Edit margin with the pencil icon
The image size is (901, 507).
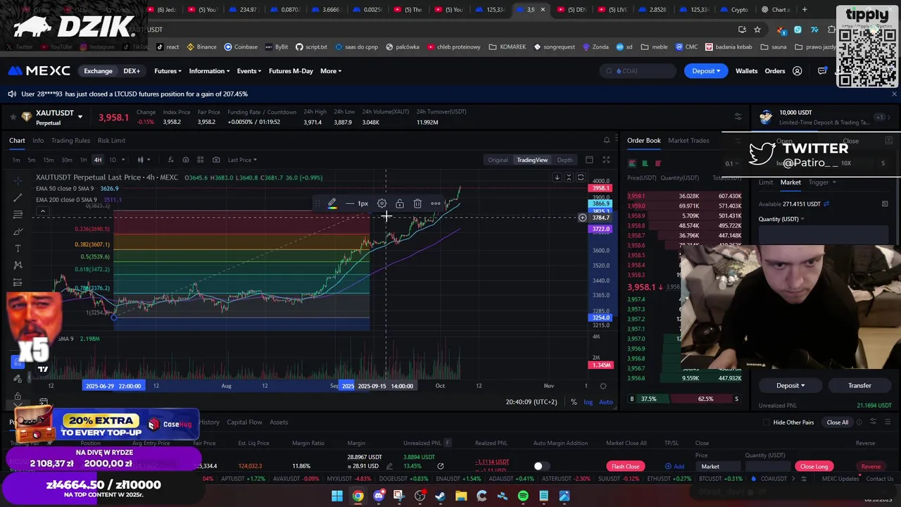[x=389, y=466]
